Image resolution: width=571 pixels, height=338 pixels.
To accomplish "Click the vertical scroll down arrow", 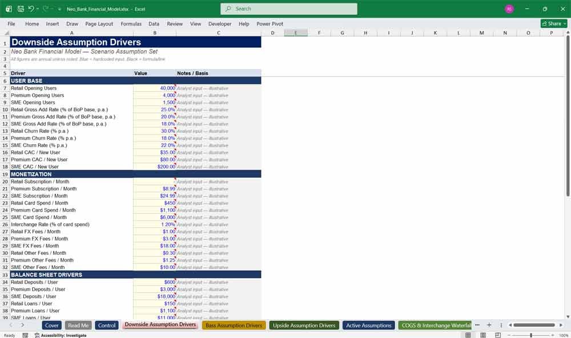I will 568,316.
